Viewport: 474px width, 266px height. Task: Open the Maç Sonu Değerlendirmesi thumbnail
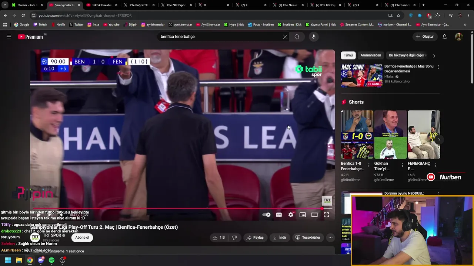pos(362,76)
